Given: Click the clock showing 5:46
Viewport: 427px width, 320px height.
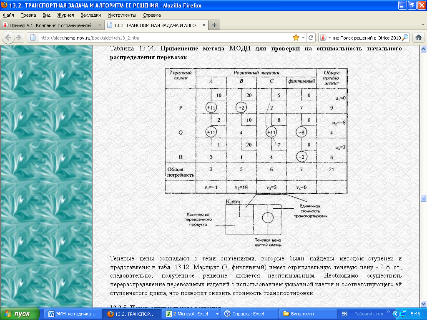Looking at the screenshot, I should [x=415, y=314].
